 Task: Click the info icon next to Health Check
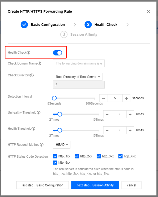tap(28, 53)
